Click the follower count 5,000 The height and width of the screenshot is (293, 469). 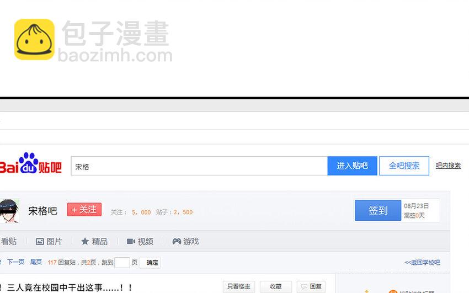click(141, 212)
